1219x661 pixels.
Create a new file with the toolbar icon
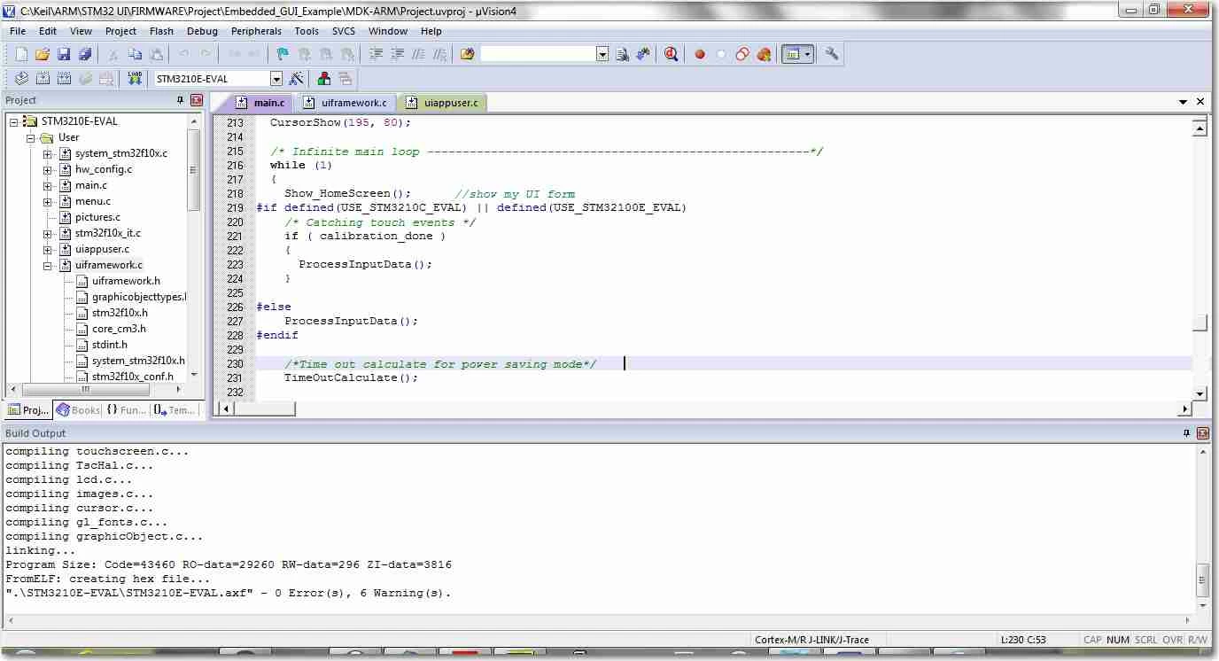tap(21, 54)
